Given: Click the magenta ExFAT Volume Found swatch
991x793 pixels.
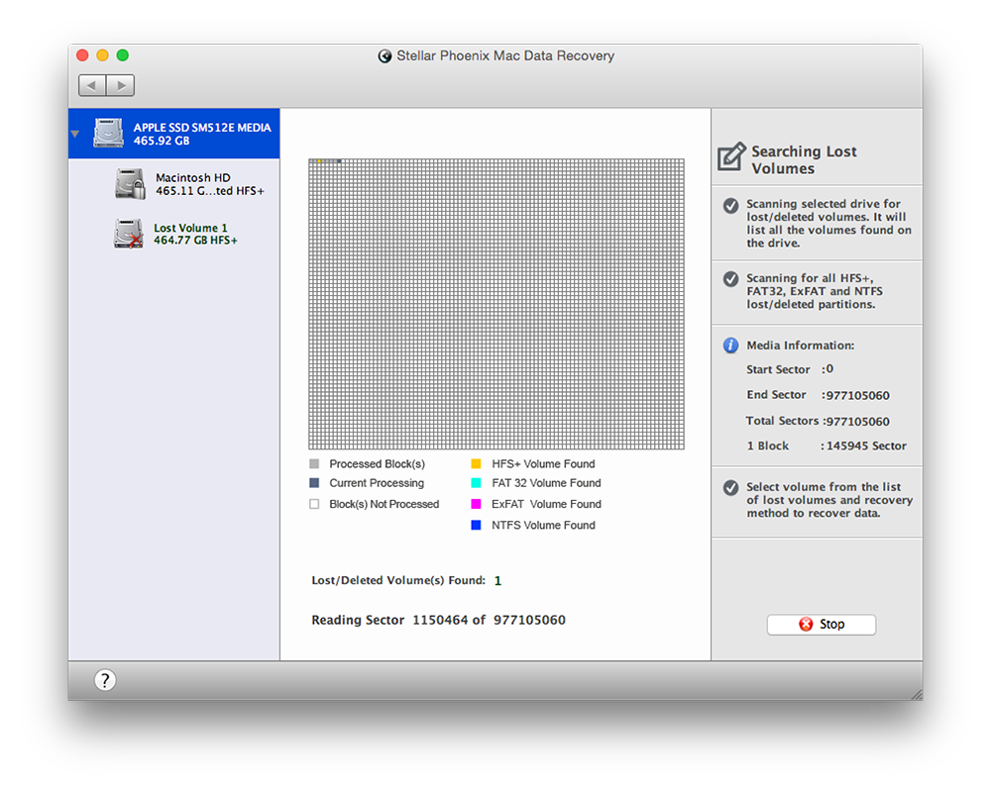Looking at the screenshot, I should click(x=477, y=504).
